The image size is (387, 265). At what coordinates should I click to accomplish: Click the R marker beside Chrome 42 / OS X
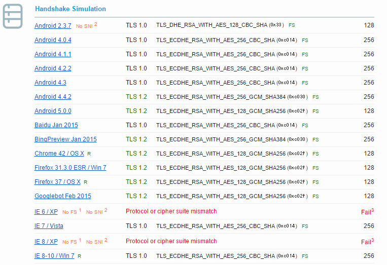(x=89, y=154)
